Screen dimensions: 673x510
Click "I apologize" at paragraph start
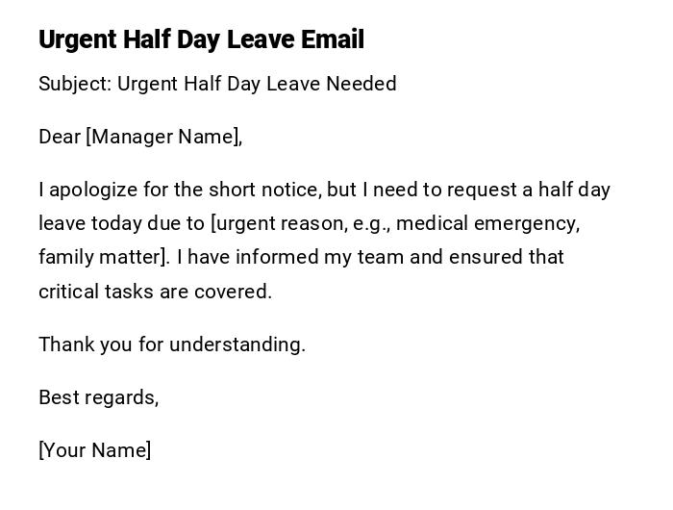coord(81,190)
